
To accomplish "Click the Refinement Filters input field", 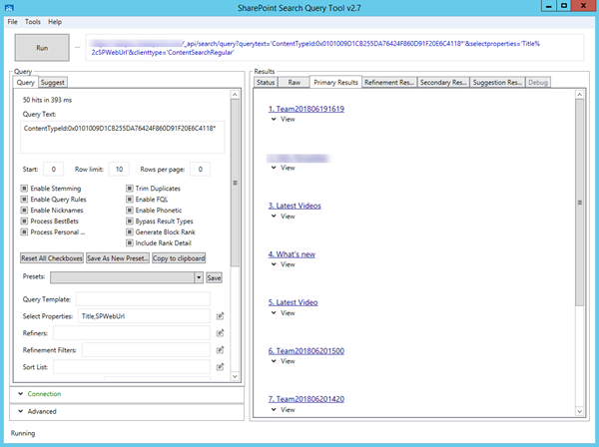I will [x=146, y=349].
